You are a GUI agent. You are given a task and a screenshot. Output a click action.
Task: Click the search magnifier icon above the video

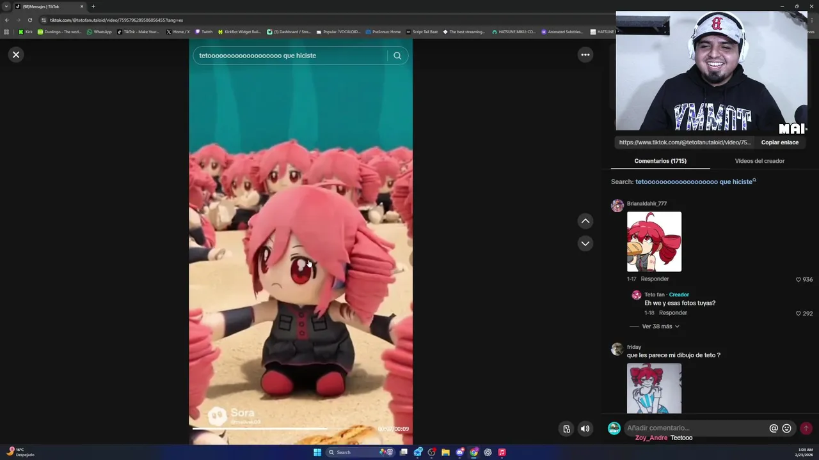coord(397,56)
